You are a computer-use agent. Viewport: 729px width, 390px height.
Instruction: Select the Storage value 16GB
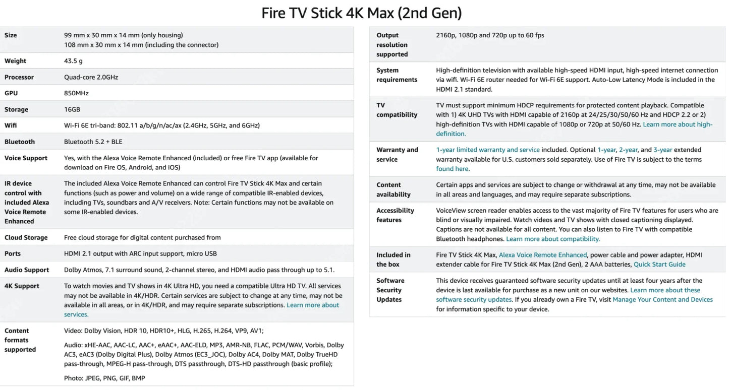72,109
